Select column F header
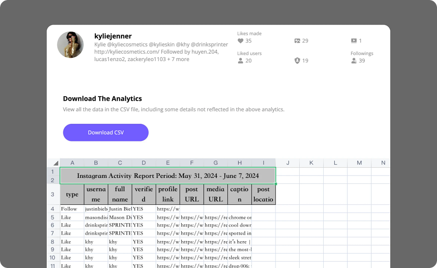Image resolution: width=437 pixels, height=268 pixels. (x=192, y=163)
